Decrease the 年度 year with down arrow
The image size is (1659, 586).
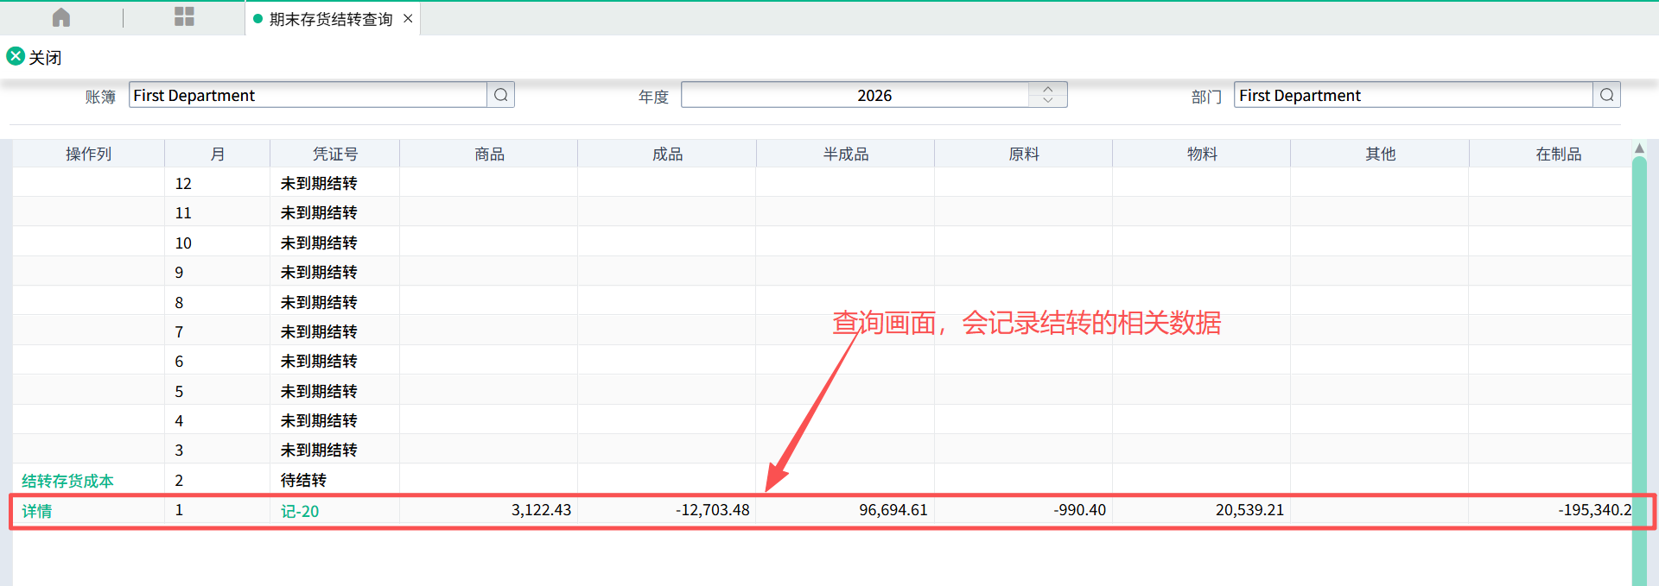pos(1048,101)
